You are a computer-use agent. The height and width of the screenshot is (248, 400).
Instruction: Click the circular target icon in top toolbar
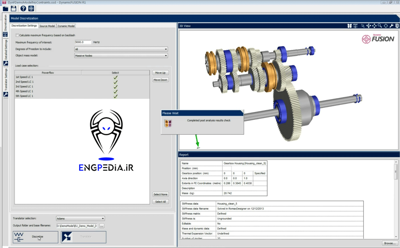click(x=31, y=8)
